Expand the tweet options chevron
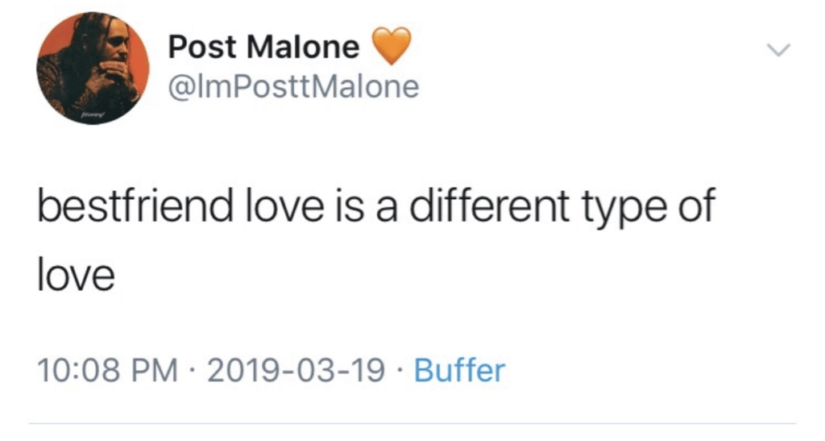 coord(779,51)
